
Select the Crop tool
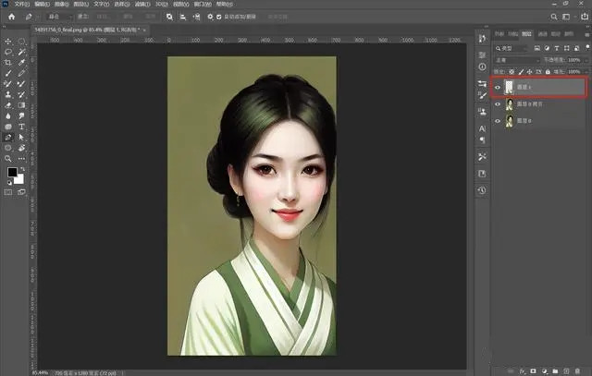coord(8,62)
